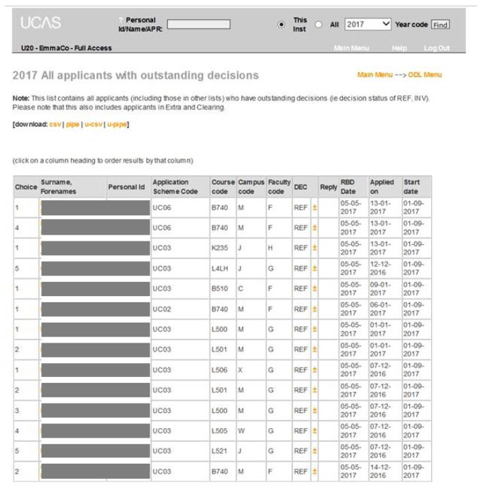Click campus code C in the B510 row
Image resolution: width=481 pixels, height=489 pixels.
tap(240, 289)
